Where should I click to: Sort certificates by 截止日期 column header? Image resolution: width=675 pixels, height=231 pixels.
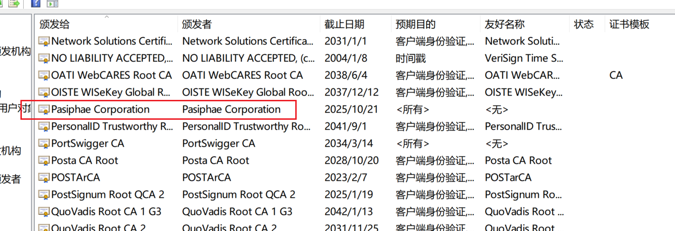click(x=344, y=25)
